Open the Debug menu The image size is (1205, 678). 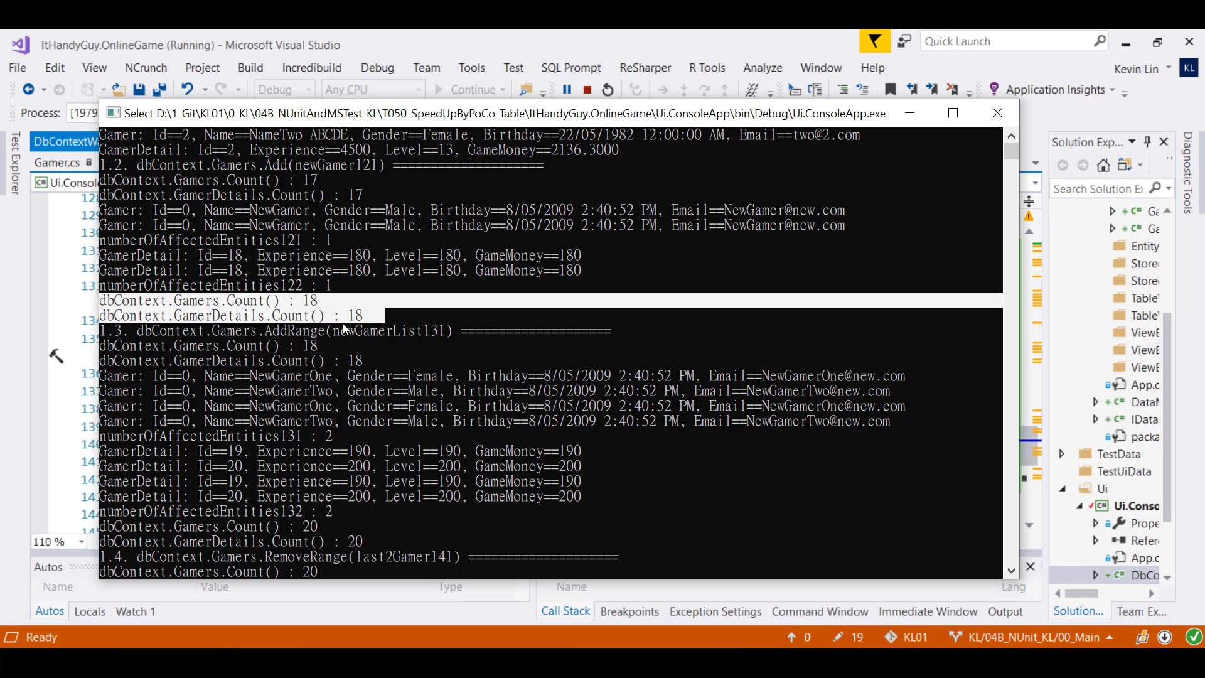[x=377, y=68]
